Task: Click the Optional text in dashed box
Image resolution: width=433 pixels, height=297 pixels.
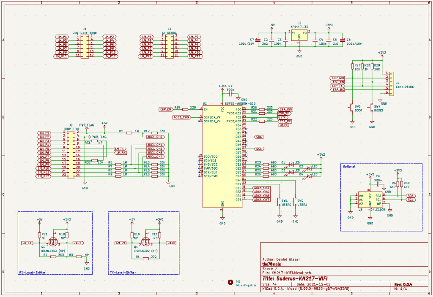Action: pos(349,167)
